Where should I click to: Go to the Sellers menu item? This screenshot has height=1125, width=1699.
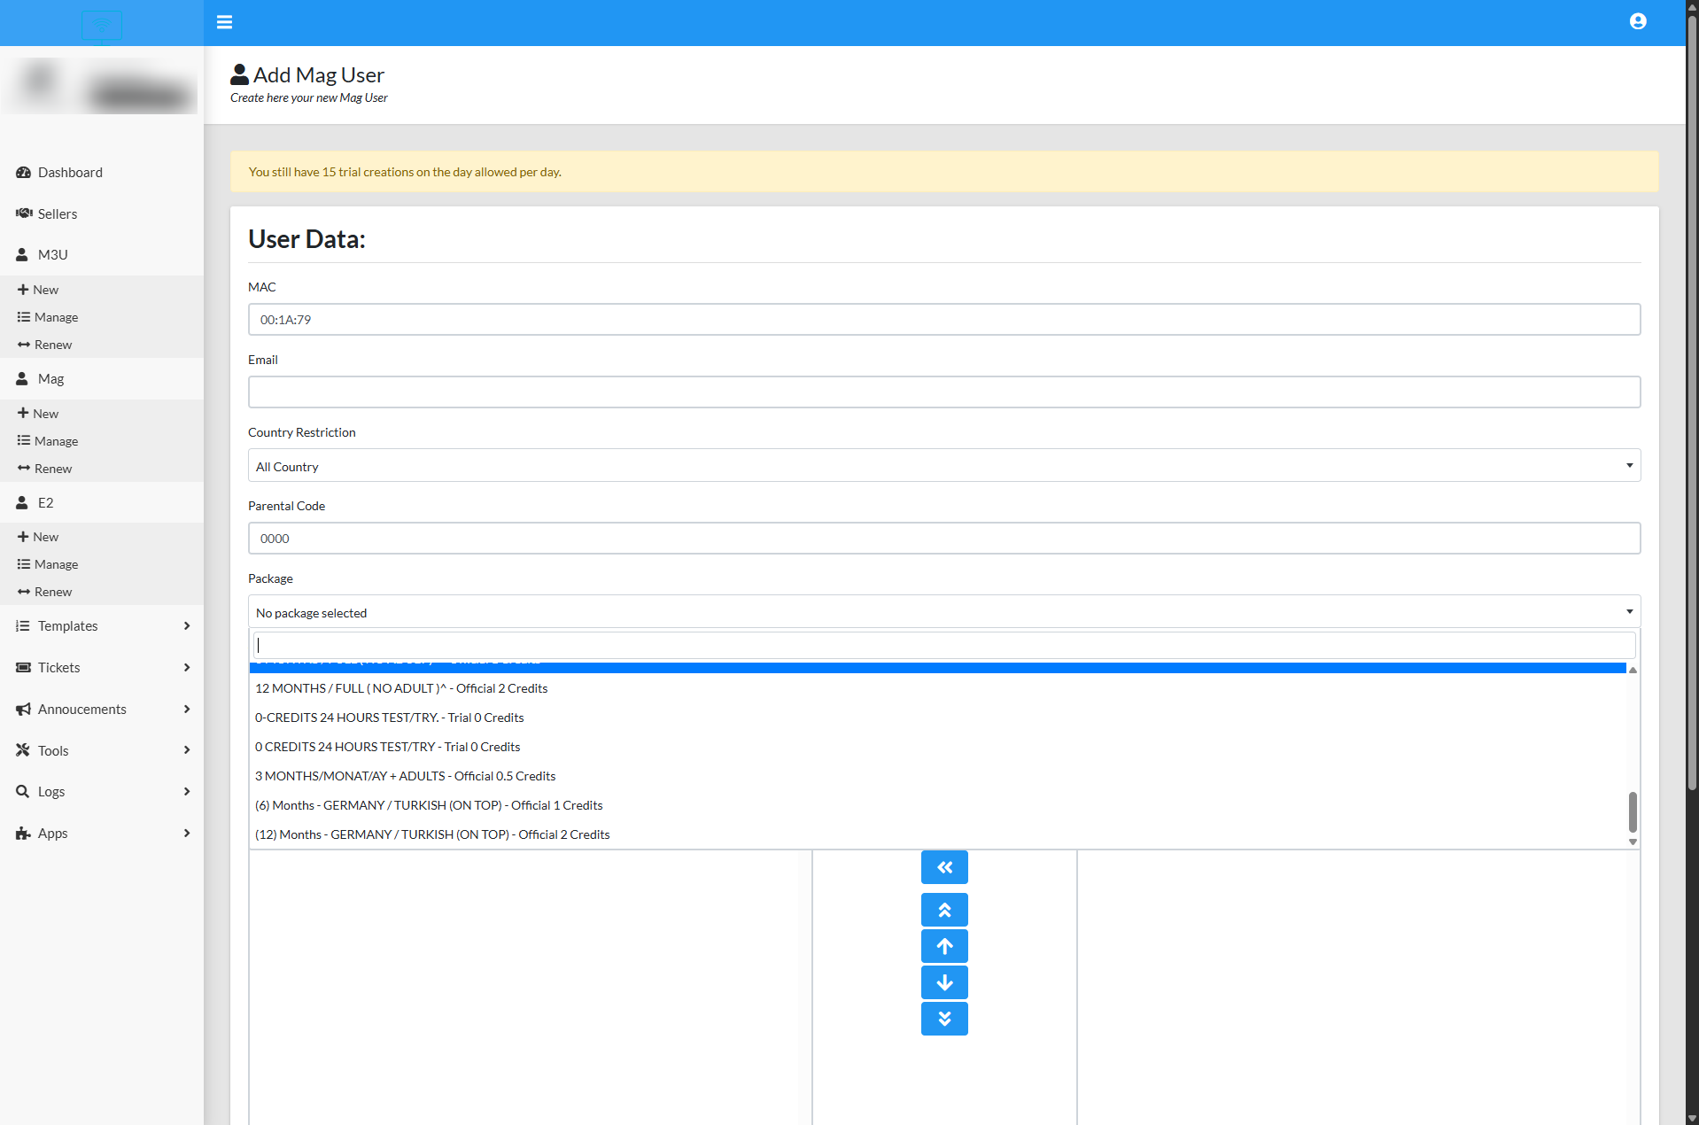pyautogui.click(x=58, y=214)
